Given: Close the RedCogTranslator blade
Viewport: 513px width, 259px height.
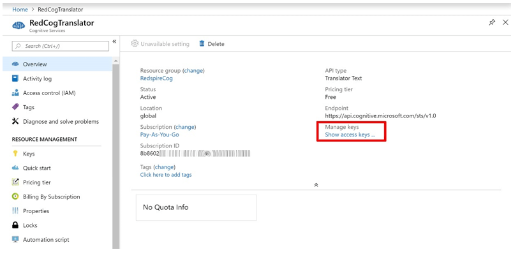Looking at the screenshot, I should [505, 22].
